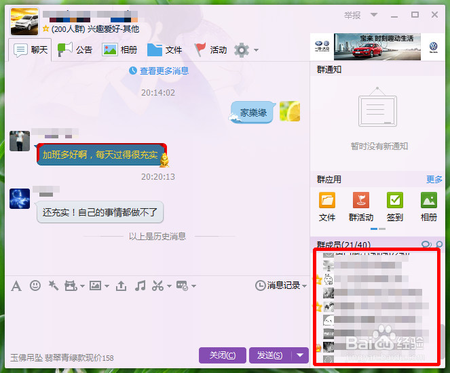
Task: Click the magic emoticon wand icon
Action: 54,286
